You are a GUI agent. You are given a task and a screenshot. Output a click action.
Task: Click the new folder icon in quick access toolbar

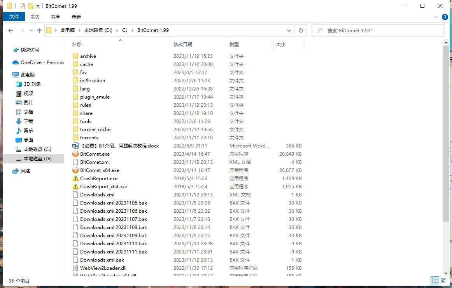tap(31, 6)
